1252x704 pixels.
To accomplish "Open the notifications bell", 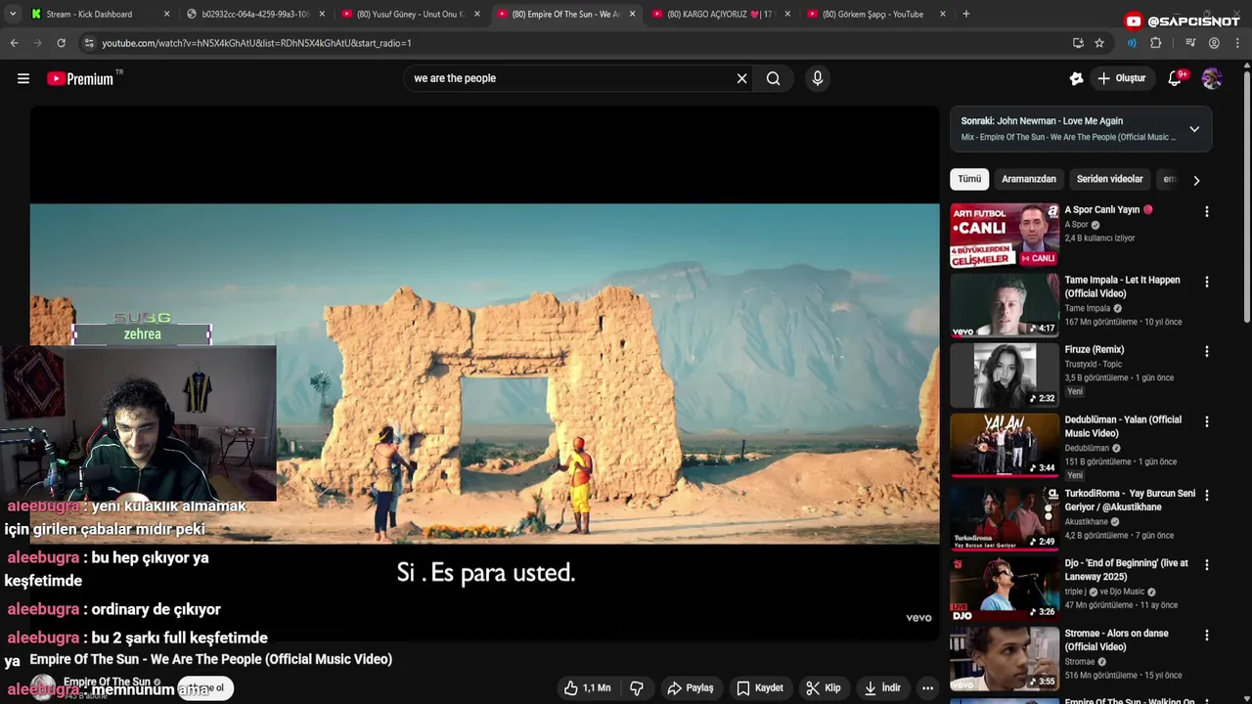I will tap(1175, 78).
